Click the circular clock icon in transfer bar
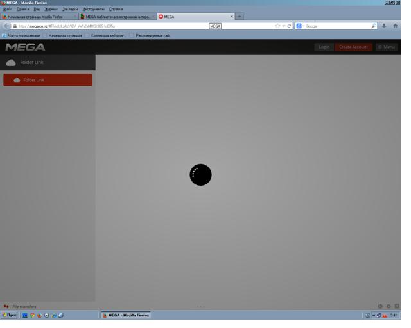411x328 pixels. point(380,306)
